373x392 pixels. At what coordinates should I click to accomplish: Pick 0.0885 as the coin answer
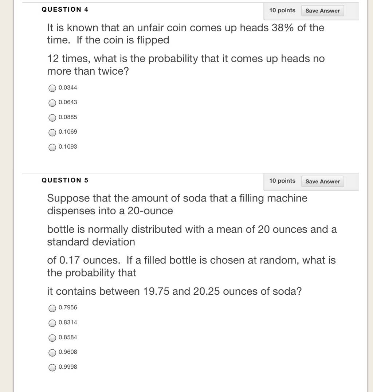tap(52, 118)
